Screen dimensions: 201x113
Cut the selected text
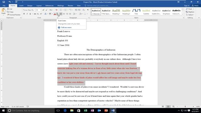pos(9,9)
